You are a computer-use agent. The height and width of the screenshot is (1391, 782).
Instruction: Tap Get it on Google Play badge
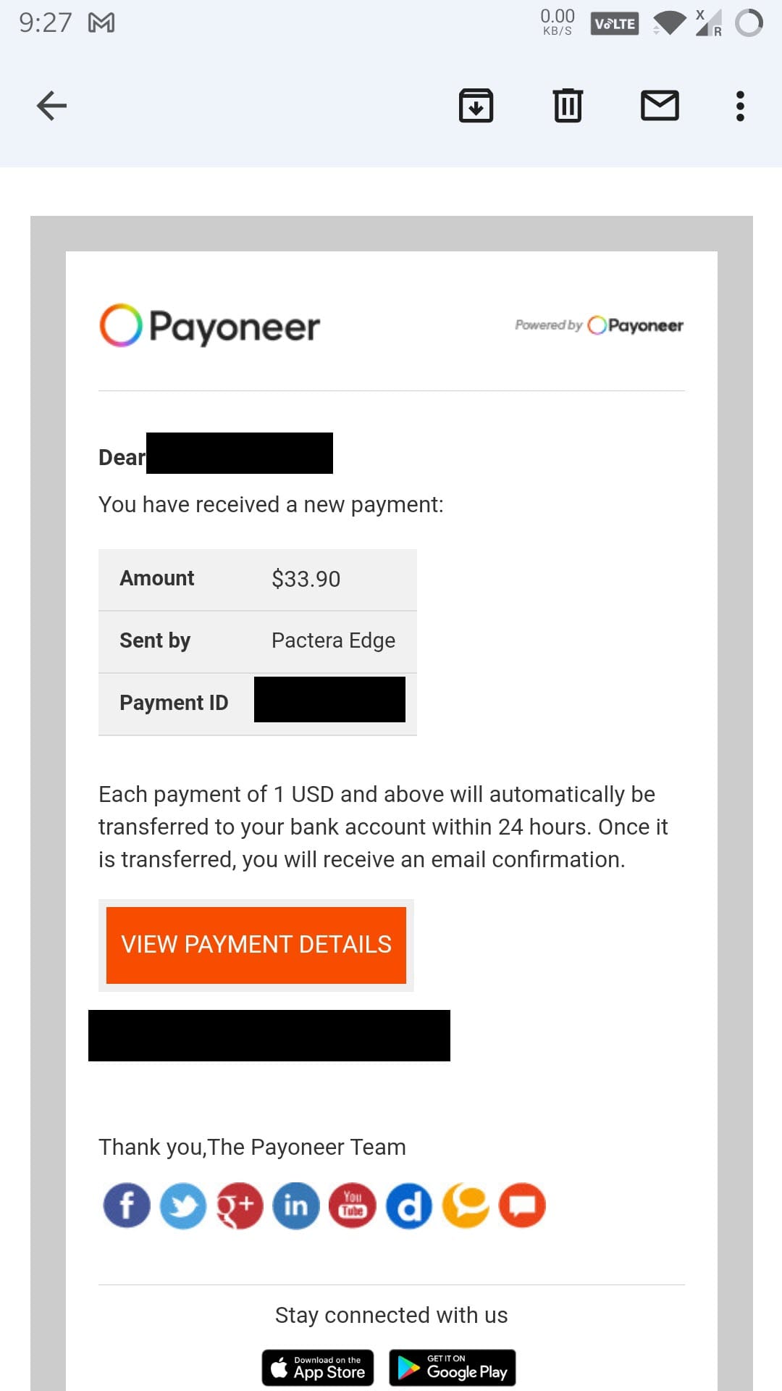tap(453, 1368)
